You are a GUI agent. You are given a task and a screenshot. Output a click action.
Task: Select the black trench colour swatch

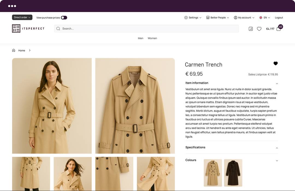[233, 173]
